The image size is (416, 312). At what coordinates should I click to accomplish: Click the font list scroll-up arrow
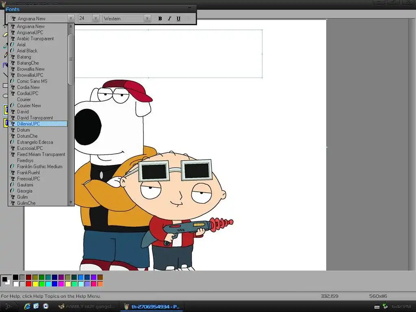point(71,26)
